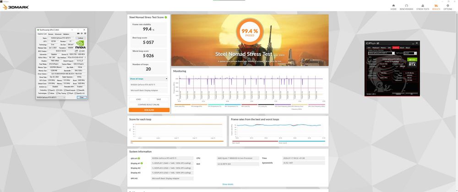
Task: Open the GPU selector dropdown in GPU-Z
Action: [51, 97]
